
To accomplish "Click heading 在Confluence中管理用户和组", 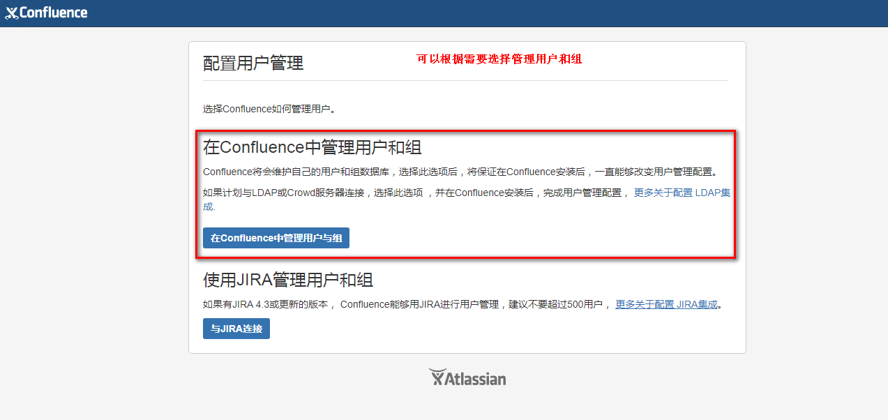I will 312,147.
